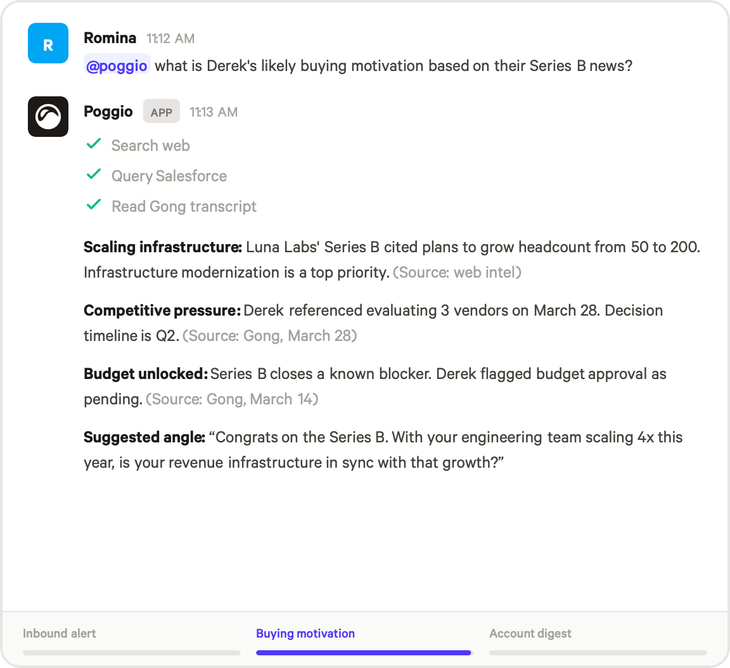Click the gray Inbound alert progress bar

point(132,652)
